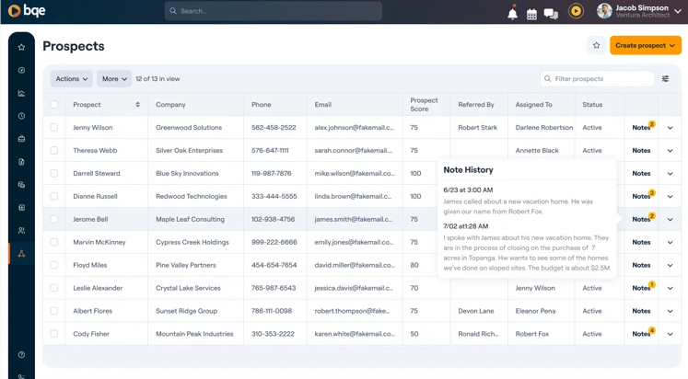Screen dimensions: 688x379
Task: Expand the Cody Fisher row chevron
Action: click(x=670, y=334)
